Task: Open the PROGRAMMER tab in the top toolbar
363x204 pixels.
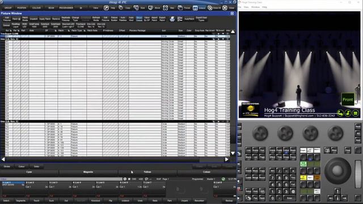Action: (66, 8)
